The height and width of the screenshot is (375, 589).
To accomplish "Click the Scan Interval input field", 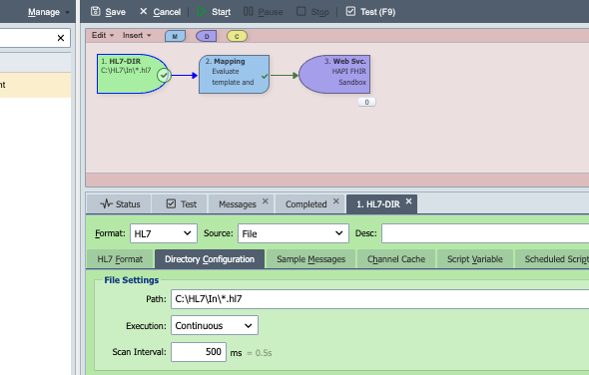I will 199,352.
